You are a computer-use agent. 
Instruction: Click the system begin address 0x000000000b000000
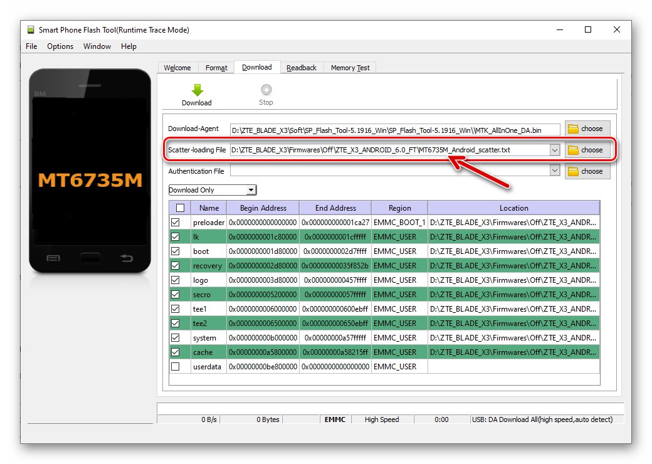[263, 337]
